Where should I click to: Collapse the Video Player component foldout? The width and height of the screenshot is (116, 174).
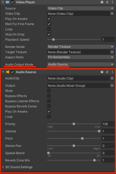3,2
